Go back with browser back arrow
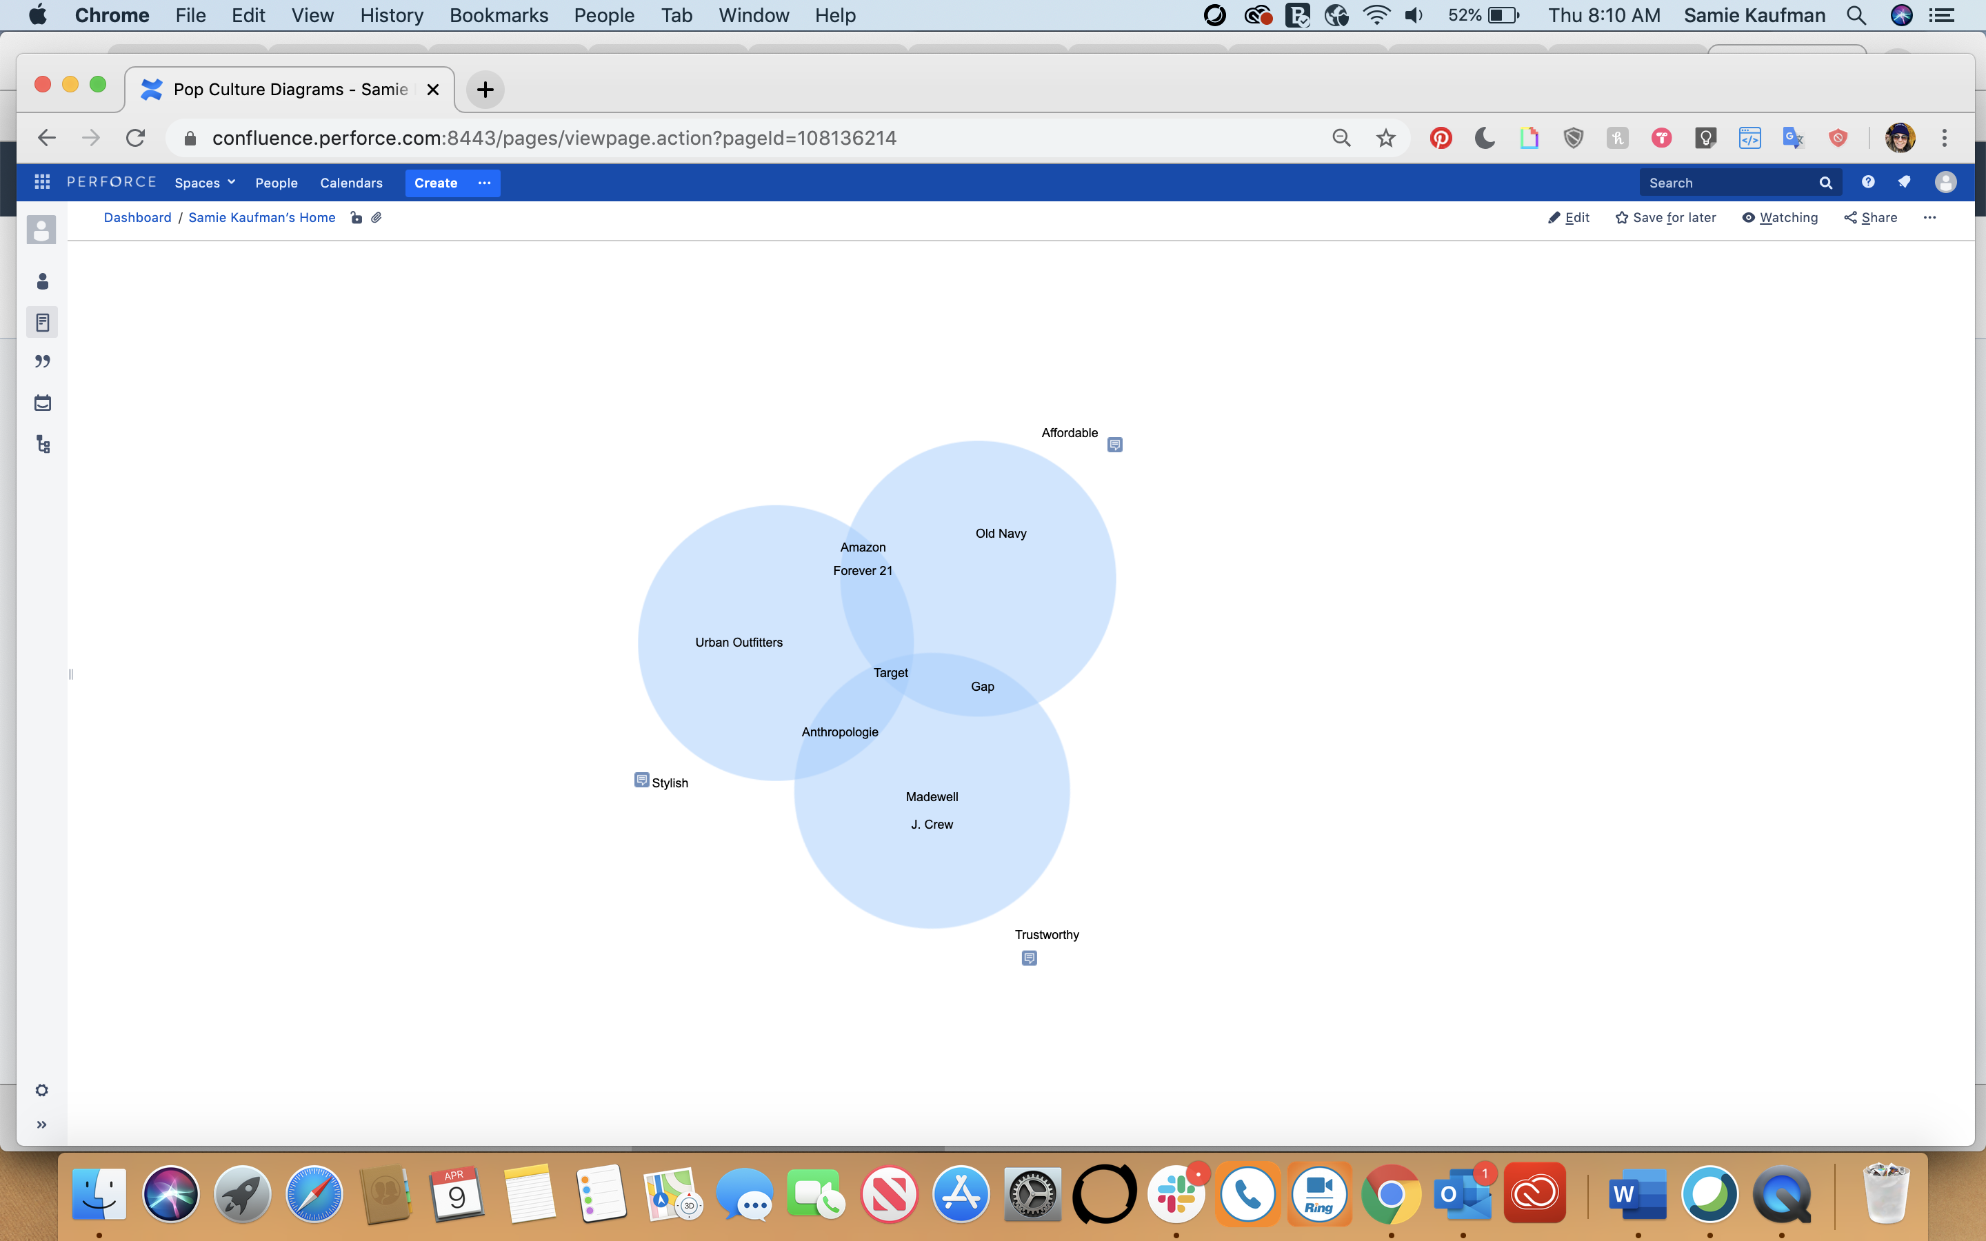The height and width of the screenshot is (1241, 1986). tap(47, 138)
